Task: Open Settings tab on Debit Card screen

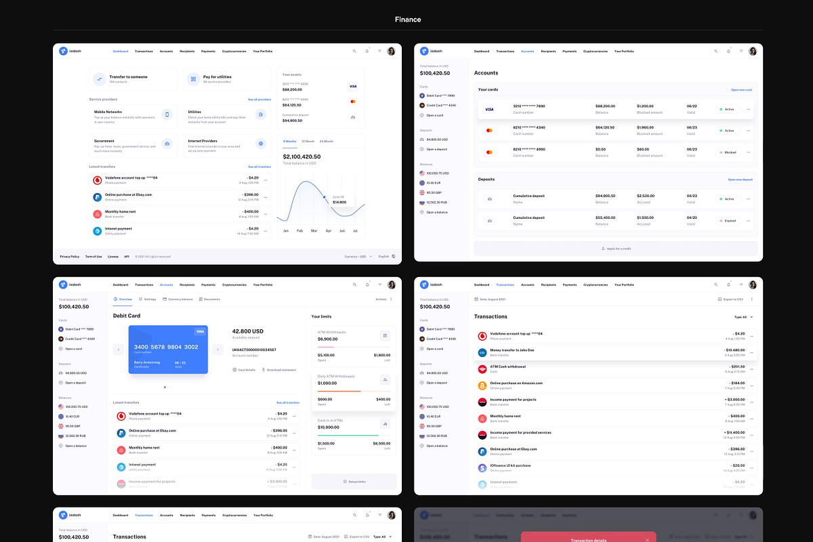Action: pyautogui.click(x=148, y=299)
